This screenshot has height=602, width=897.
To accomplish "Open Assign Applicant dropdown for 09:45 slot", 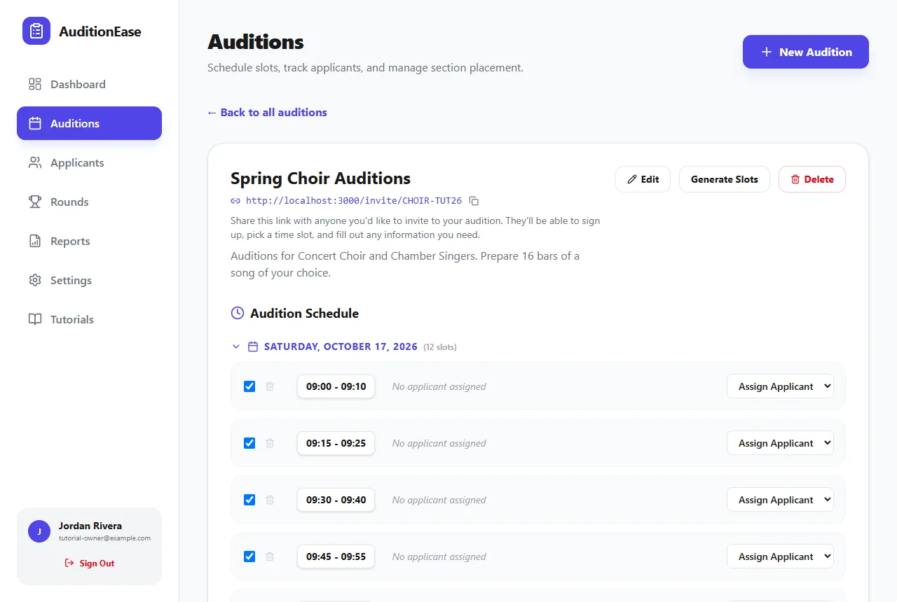I will point(780,556).
